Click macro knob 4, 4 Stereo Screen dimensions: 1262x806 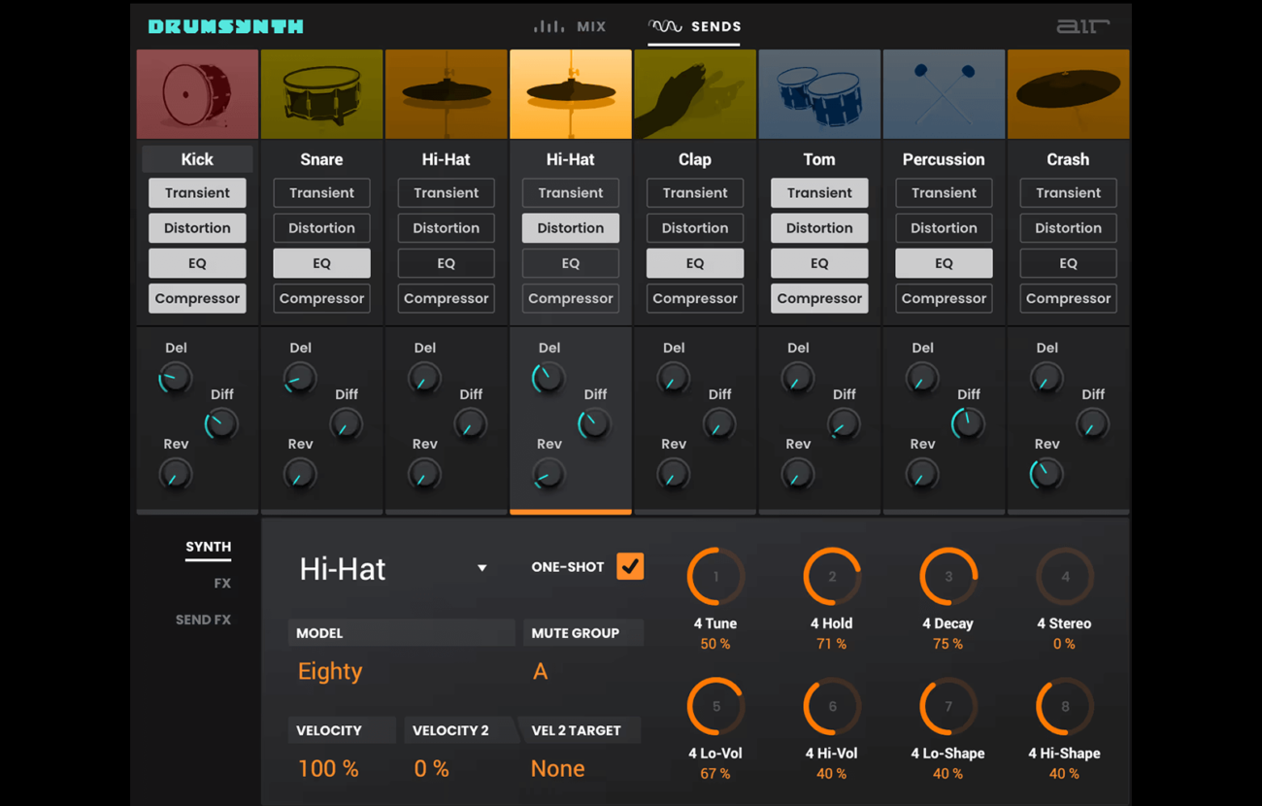1065,577
